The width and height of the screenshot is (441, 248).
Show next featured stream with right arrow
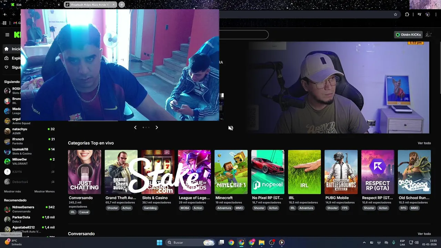pyautogui.click(x=157, y=127)
